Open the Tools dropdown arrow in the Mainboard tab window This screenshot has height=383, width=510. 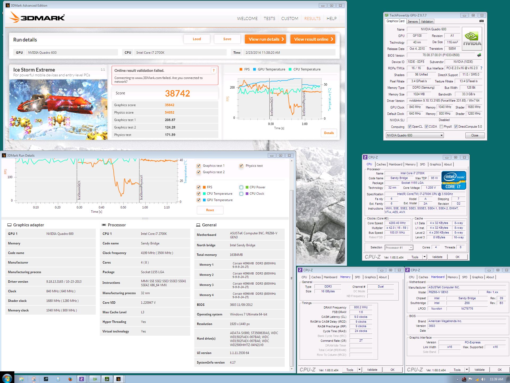(467, 370)
